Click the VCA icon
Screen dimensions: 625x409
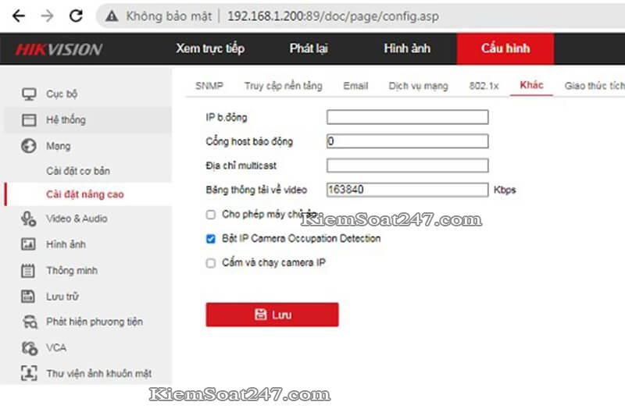[30, 348]
